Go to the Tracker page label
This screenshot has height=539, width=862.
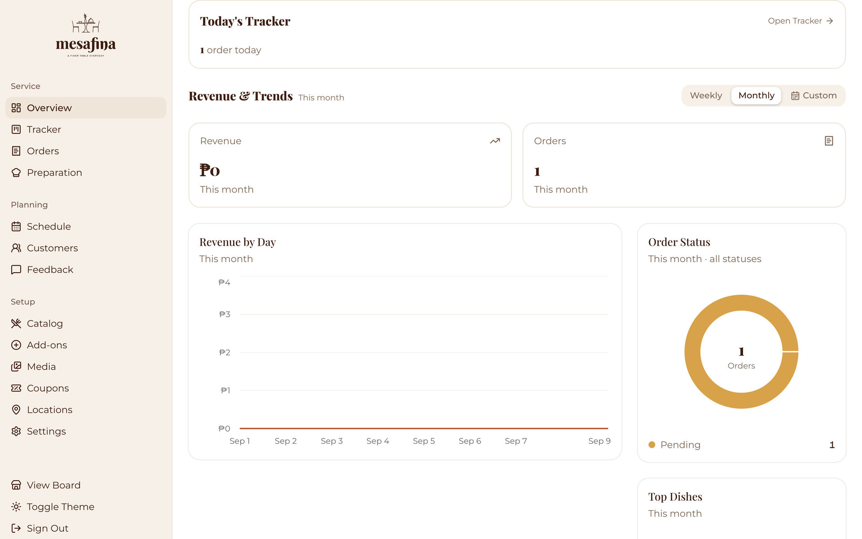(x=44, y=129)
